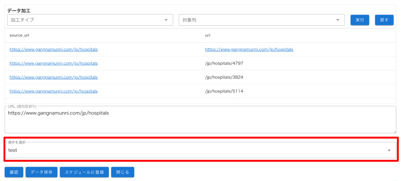Open the hospitals link in the url column
This screenshot has height=181, width=401.
point(249,50)
